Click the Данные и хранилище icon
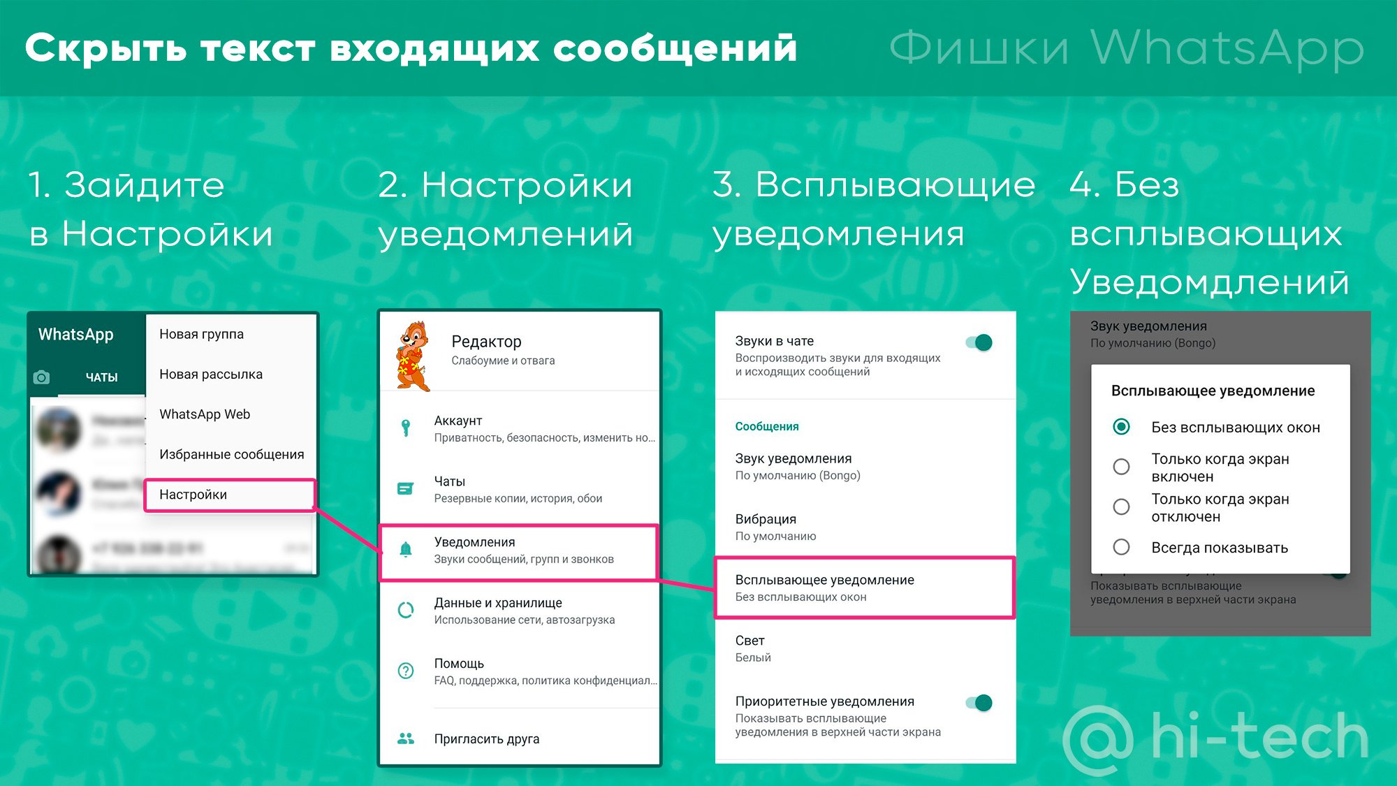 tap(405, 611)
